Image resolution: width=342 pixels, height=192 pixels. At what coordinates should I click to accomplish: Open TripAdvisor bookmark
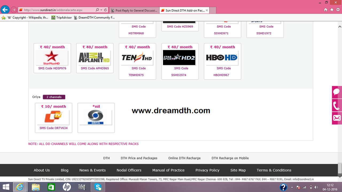(x=61, y=18)
